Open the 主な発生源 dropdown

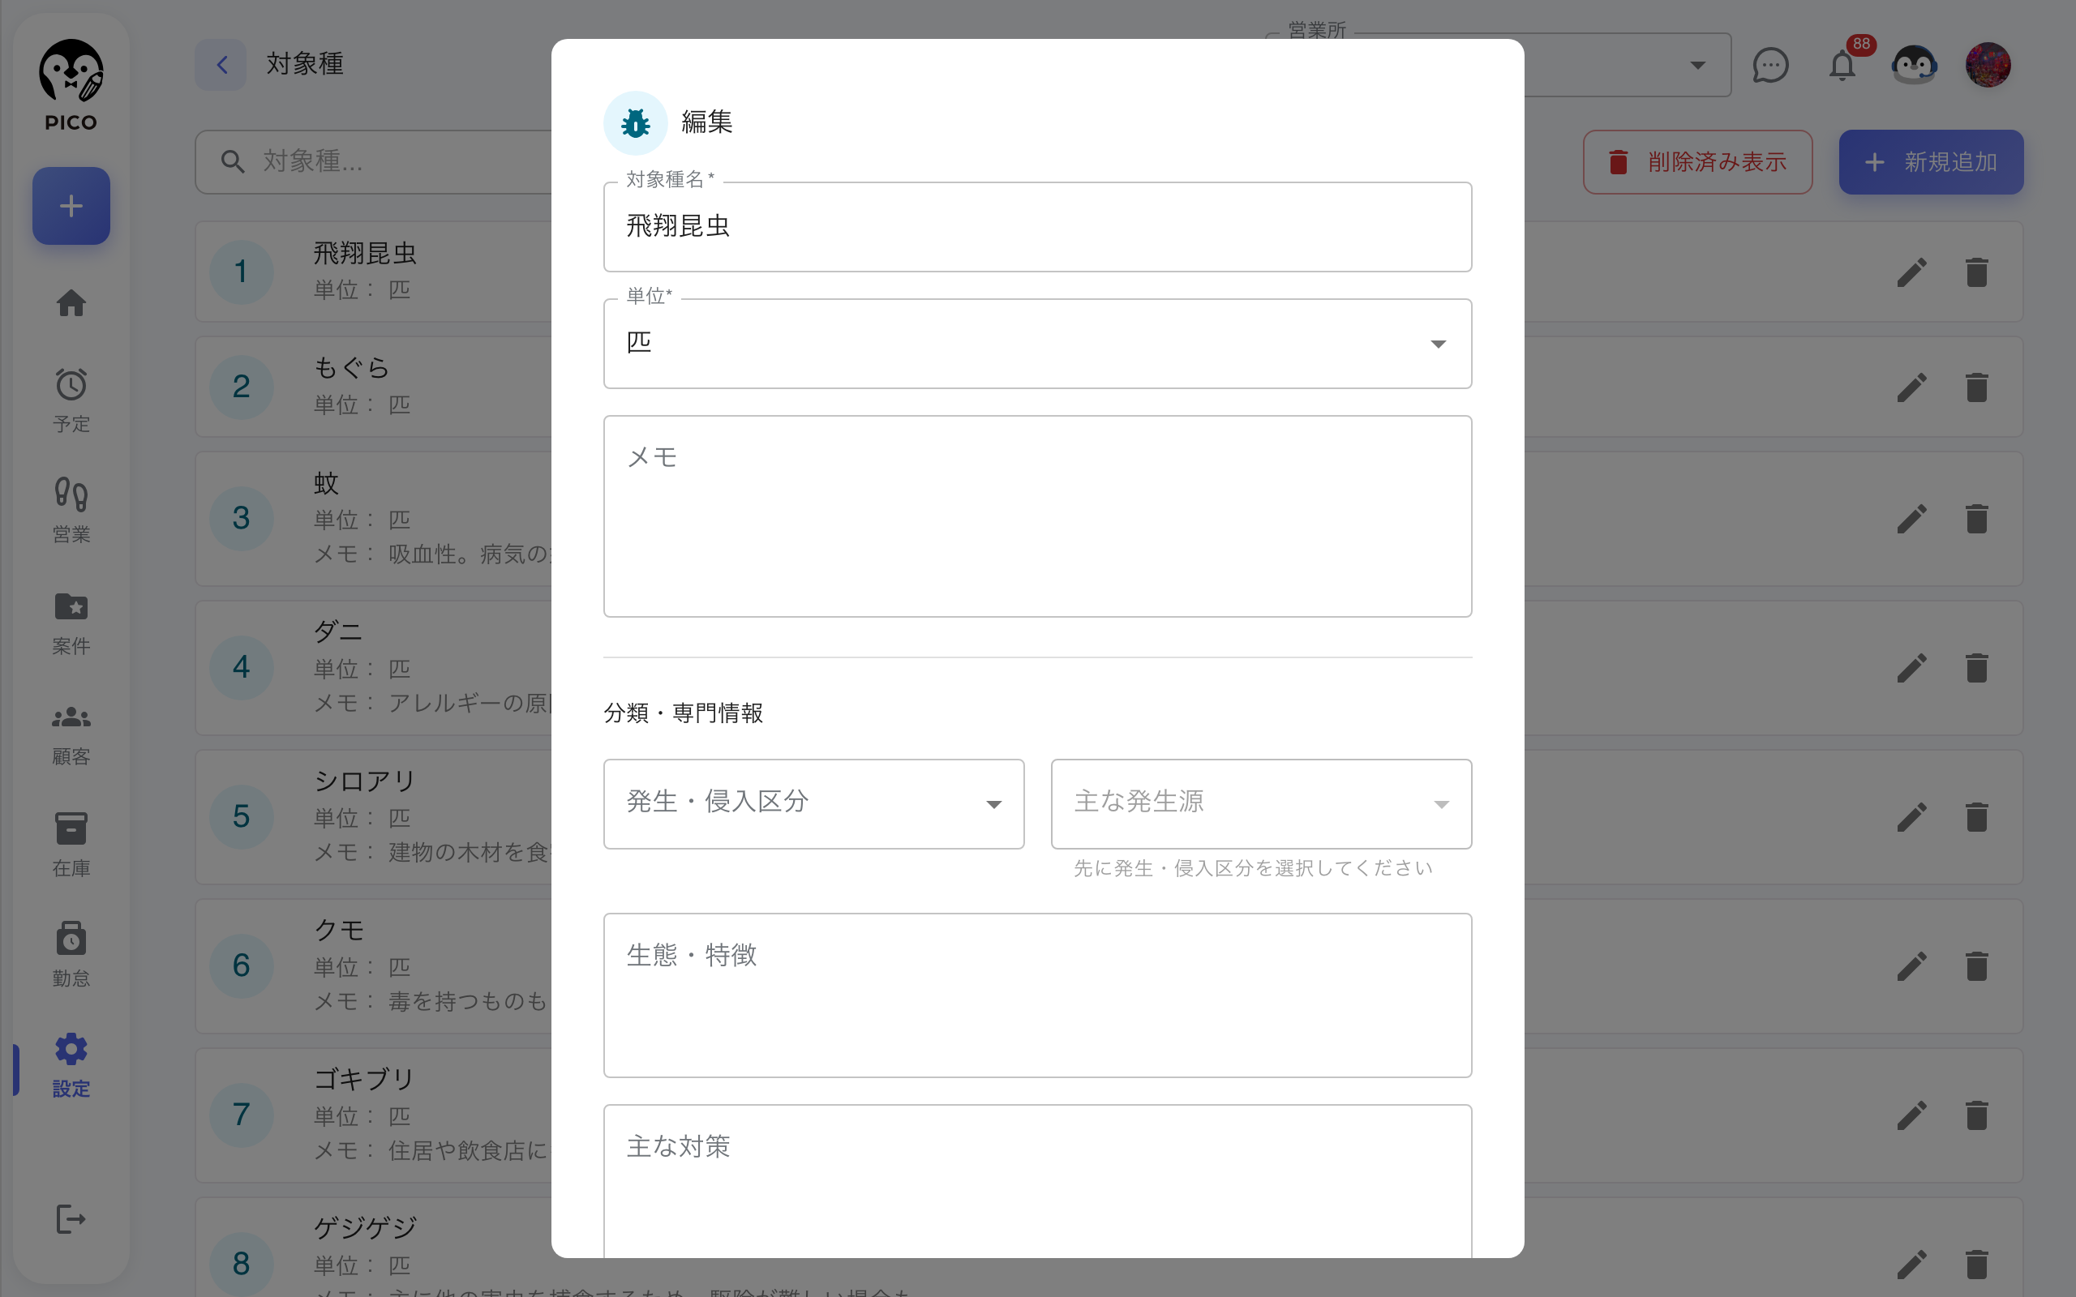click(1261, 804)
